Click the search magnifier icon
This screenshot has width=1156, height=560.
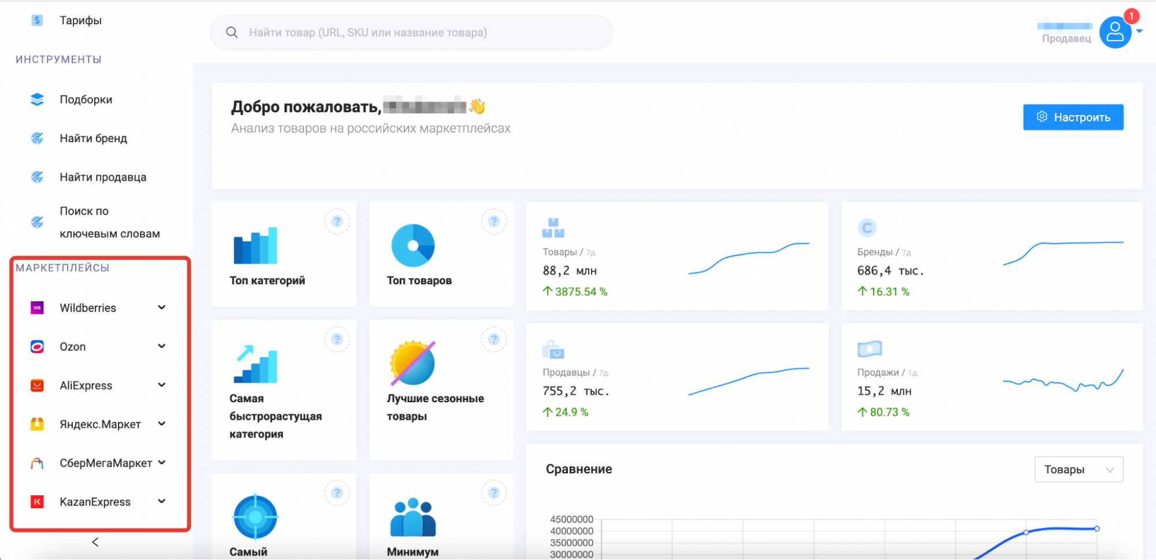tap(232, 32)
